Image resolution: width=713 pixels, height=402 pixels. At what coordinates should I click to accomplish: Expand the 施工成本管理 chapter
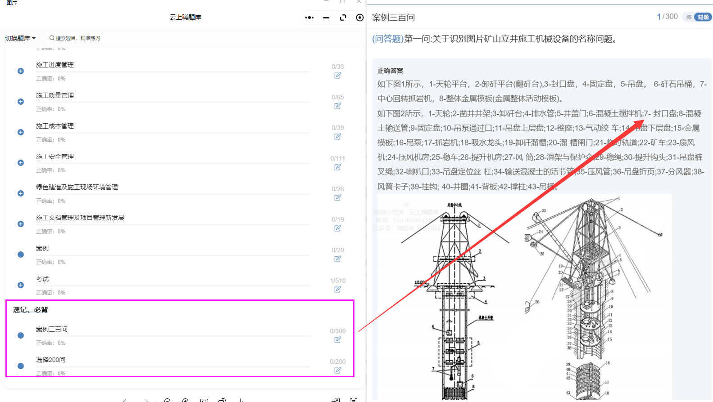coord(21,132)
